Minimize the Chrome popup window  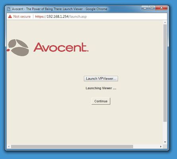pos(145,8)
